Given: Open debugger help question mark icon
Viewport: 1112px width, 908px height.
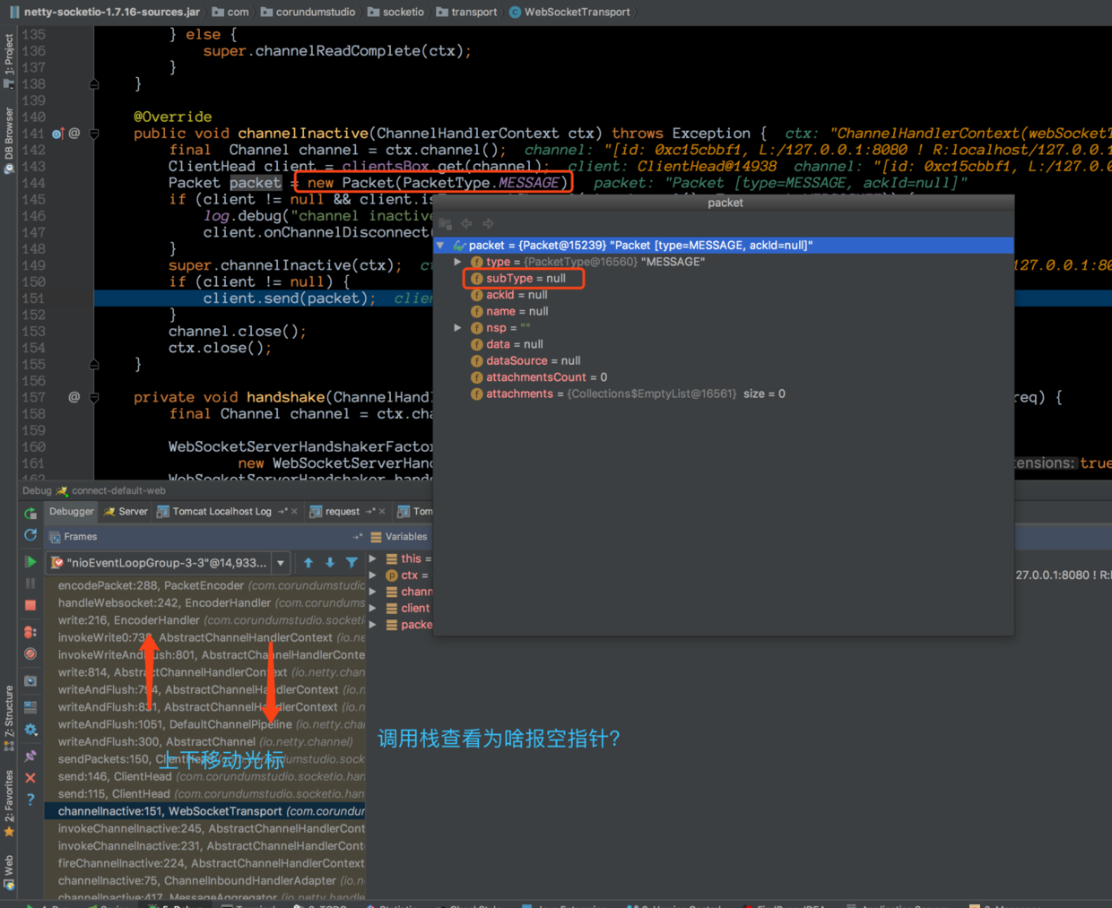Looking at the screenshot, I should point(30,800).
